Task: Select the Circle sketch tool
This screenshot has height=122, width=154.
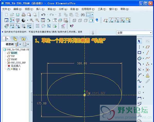Action: pos(139,58)
